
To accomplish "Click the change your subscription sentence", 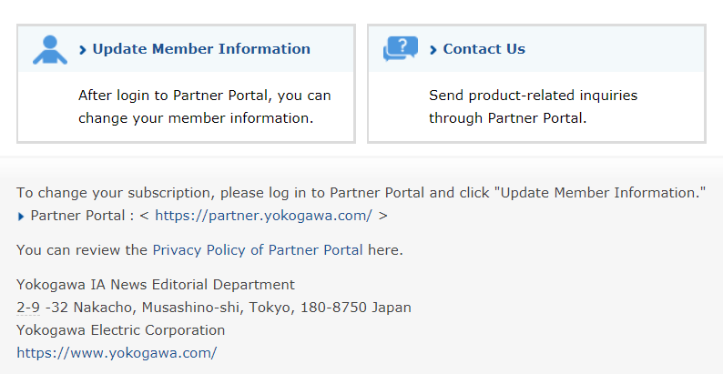I will [361, 193].
